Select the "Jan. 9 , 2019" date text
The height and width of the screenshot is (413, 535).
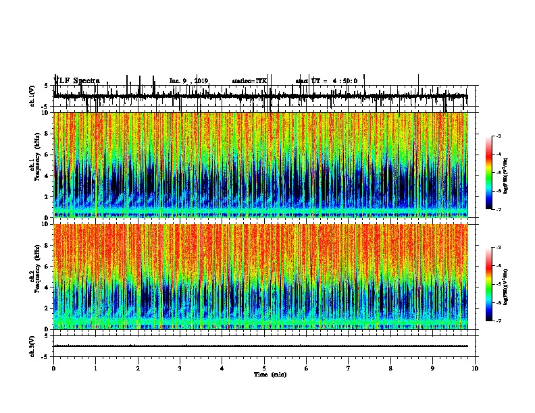[188, 81]
